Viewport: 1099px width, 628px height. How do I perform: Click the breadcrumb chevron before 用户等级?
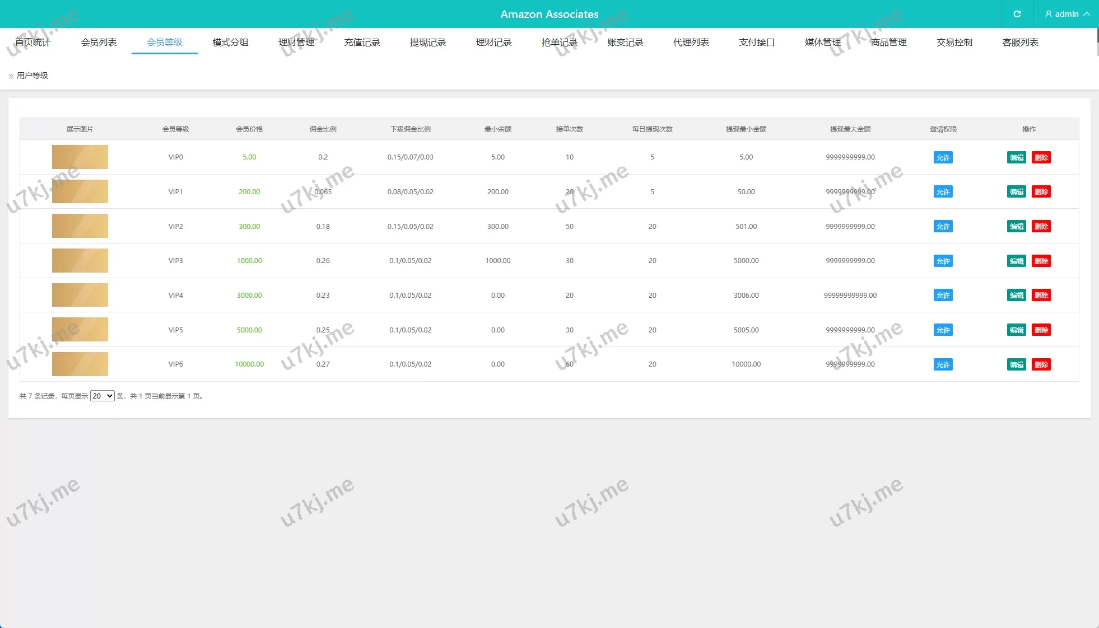(x=11, y=76)
